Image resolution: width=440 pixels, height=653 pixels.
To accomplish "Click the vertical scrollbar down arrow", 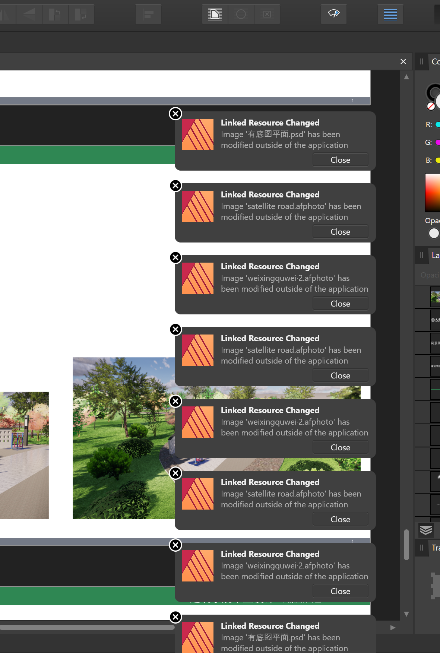I will point(406,614).
